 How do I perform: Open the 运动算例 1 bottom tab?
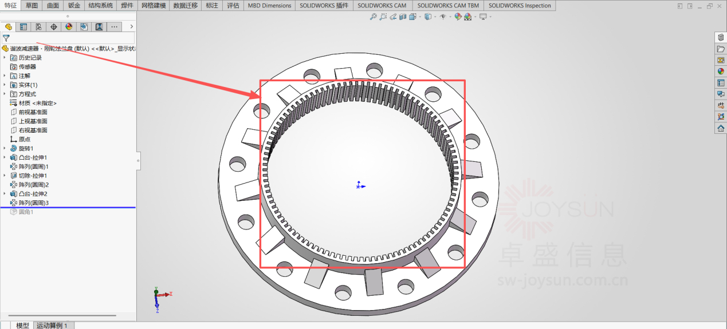point(52,326)
